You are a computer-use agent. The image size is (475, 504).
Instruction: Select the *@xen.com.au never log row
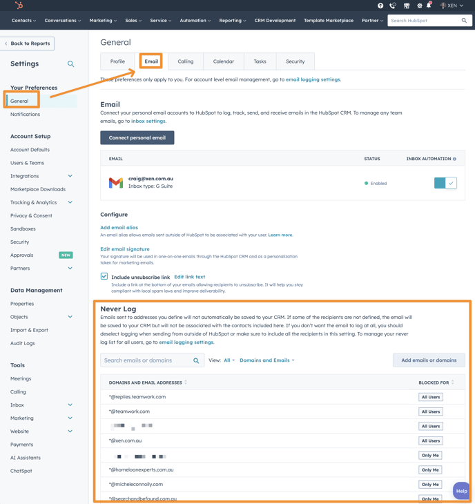click(282, 440)
